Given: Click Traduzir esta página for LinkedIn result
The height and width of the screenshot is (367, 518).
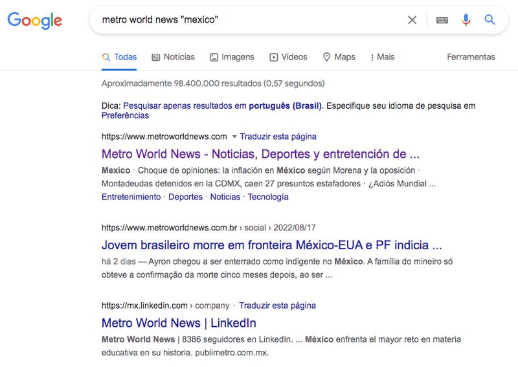Looking at the screenshot, I should coord(277,306).
